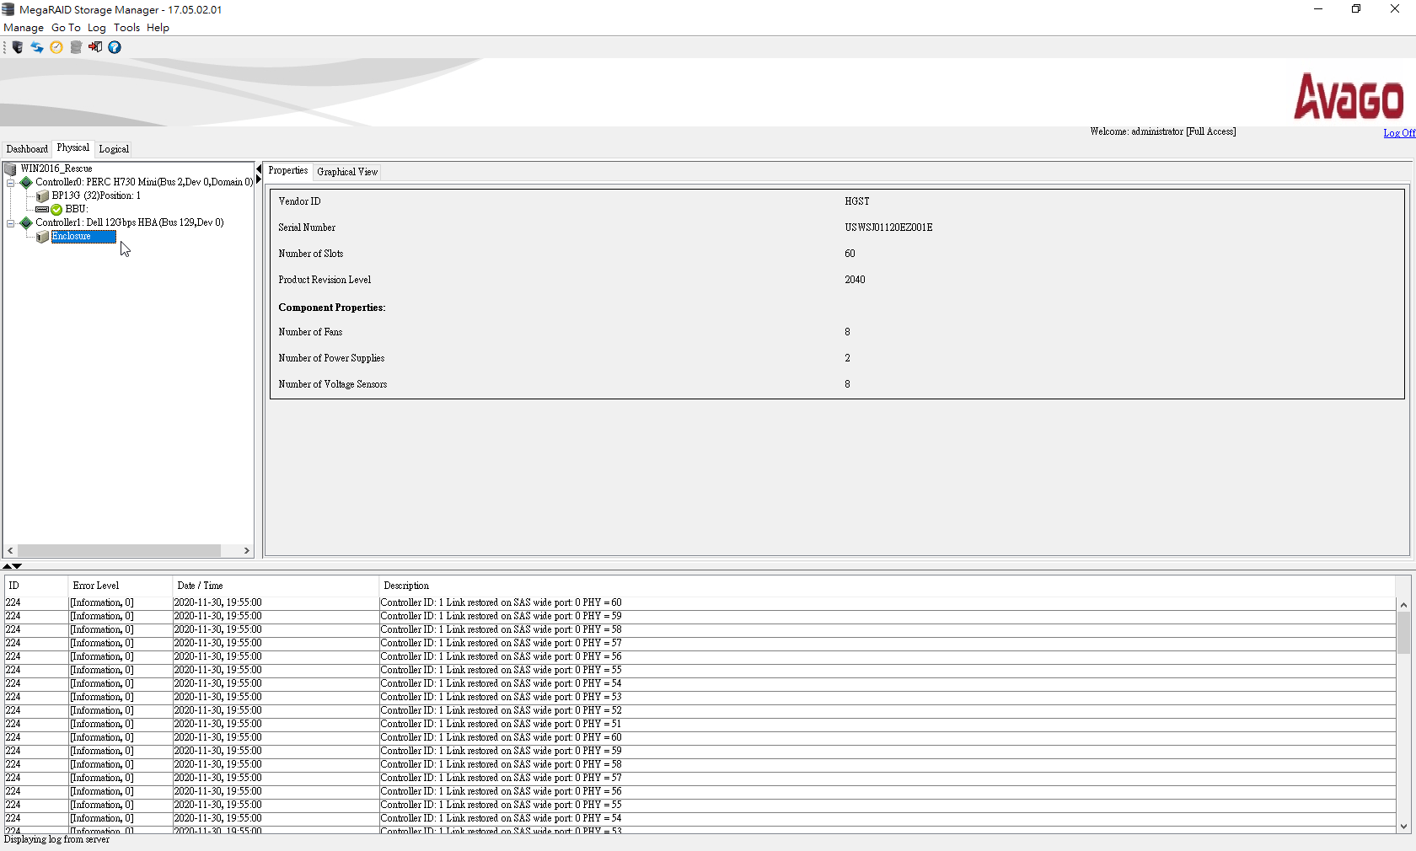This screenshot has width=1416, height=851.
Task: Switch to the Logical tab
Action: point(114,149)
